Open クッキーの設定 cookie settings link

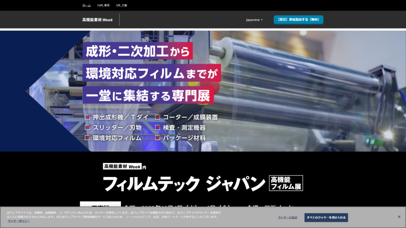(287, 218)
